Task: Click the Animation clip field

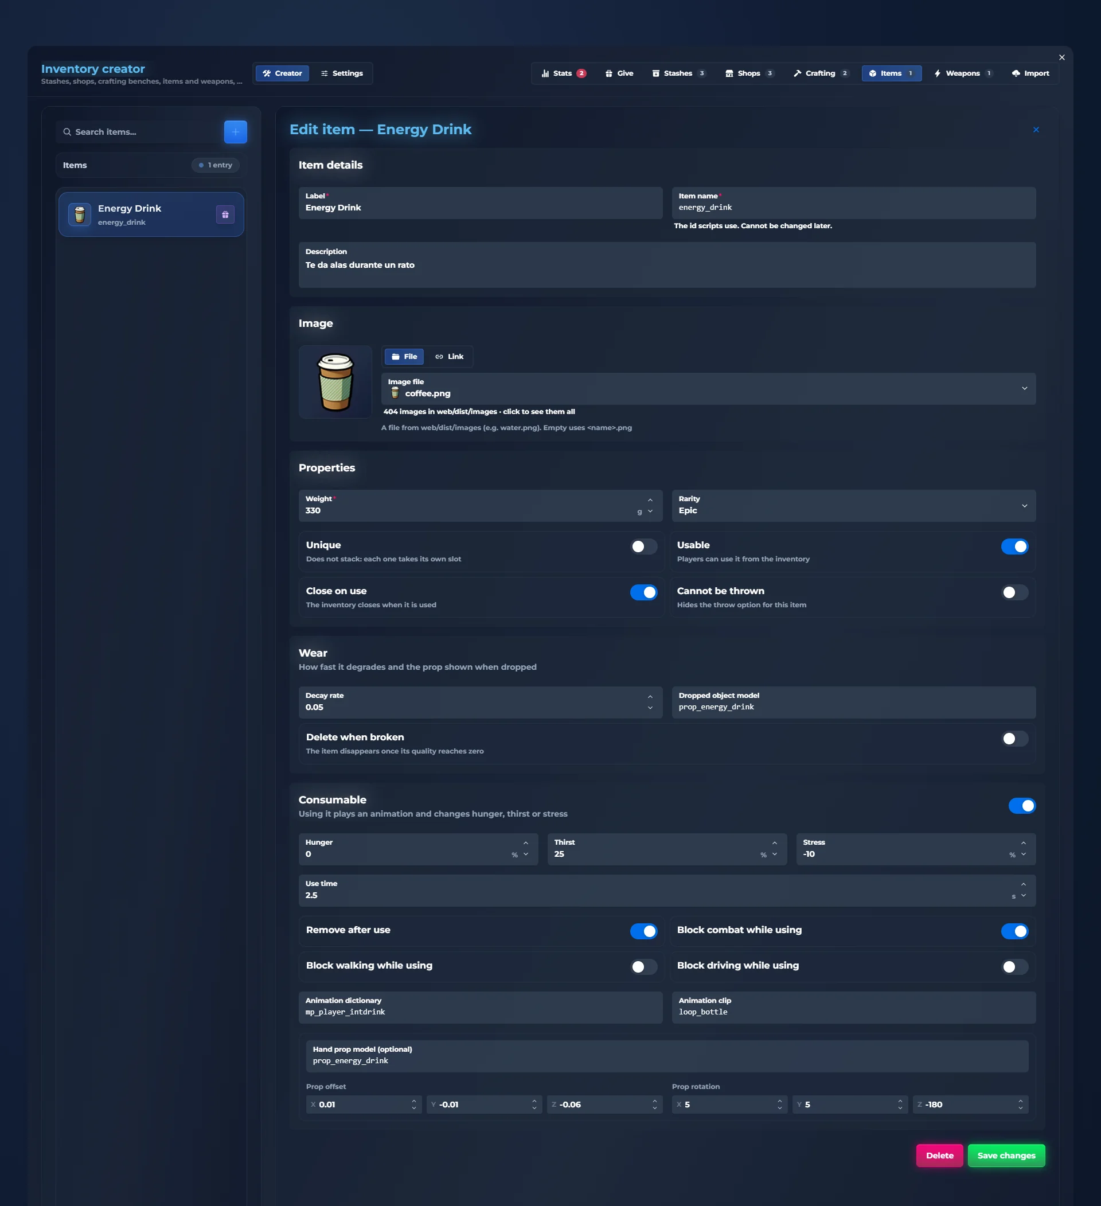Action: click(853, 1008)
